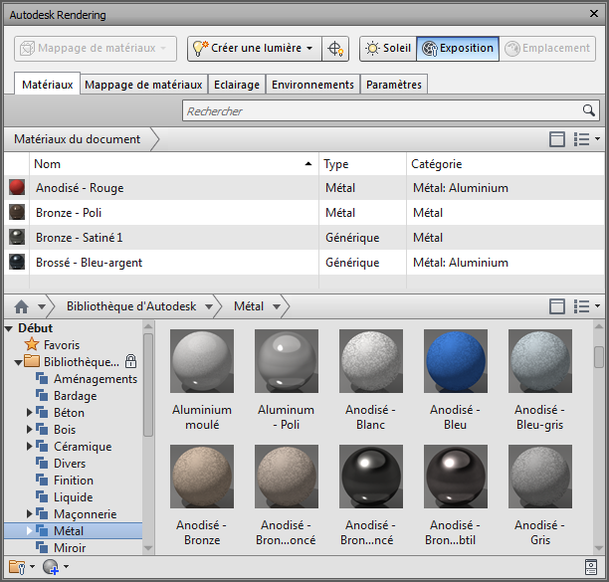Click the Soleil sun button

[388, 49]
